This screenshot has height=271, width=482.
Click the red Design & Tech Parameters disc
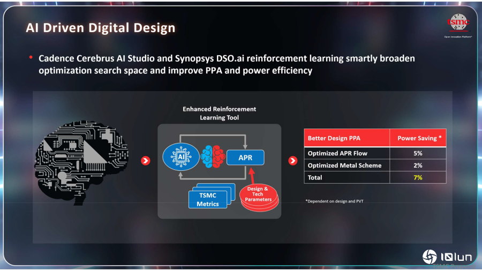[x=258, y=195]
